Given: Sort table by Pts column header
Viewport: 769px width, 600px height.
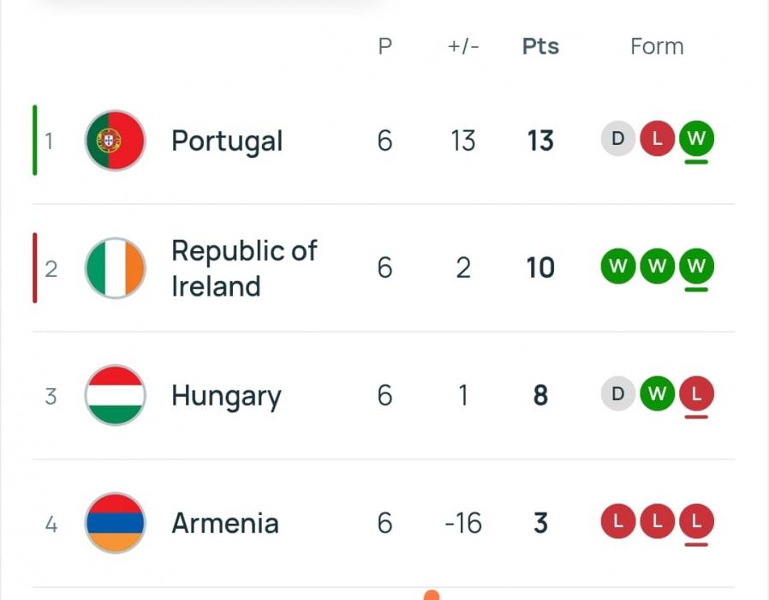Looking at the screenshot, I should tap(540, 46).
